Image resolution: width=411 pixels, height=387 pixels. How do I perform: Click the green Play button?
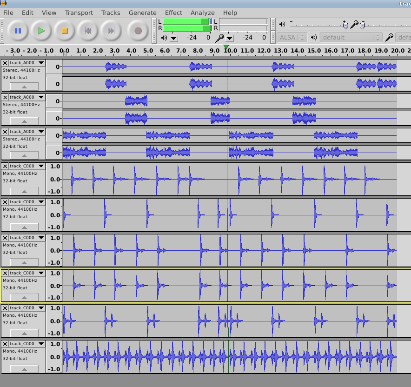tap(41, 31)
